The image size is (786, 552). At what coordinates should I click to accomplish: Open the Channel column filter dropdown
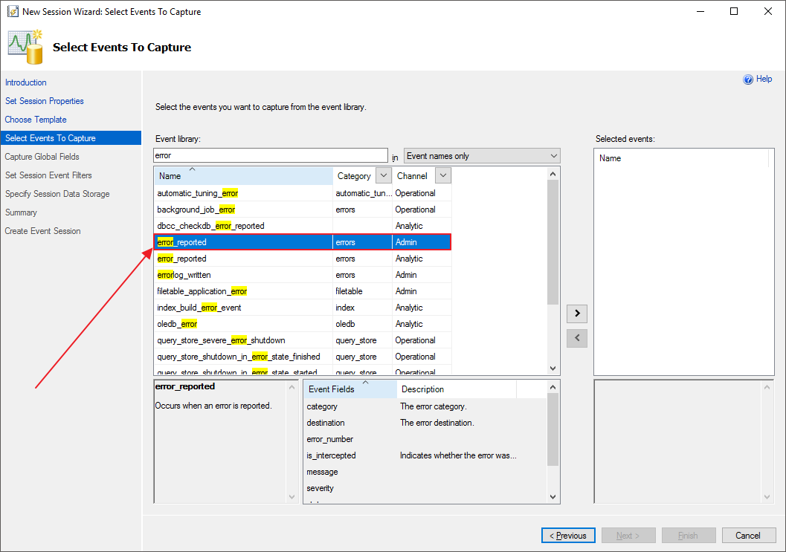tap(442, 176)
